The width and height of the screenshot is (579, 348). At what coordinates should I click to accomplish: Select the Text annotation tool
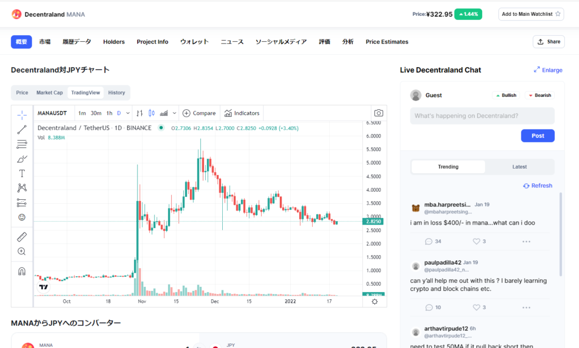point(22,173)
